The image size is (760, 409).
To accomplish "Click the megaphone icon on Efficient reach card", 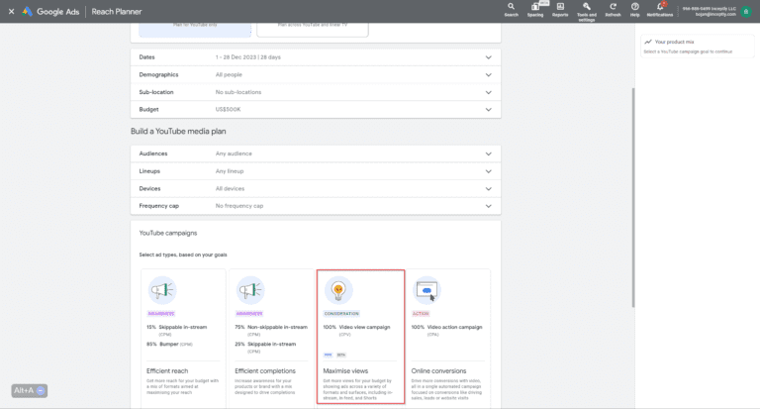I will [x=162, y=290].
